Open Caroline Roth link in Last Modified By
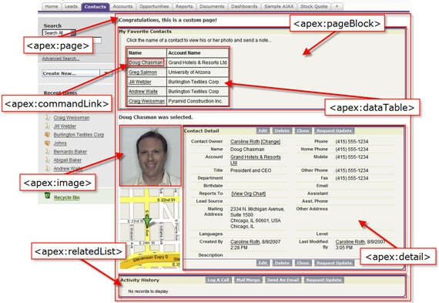Screen dimensions: 439x303 [x=350, y=241]
